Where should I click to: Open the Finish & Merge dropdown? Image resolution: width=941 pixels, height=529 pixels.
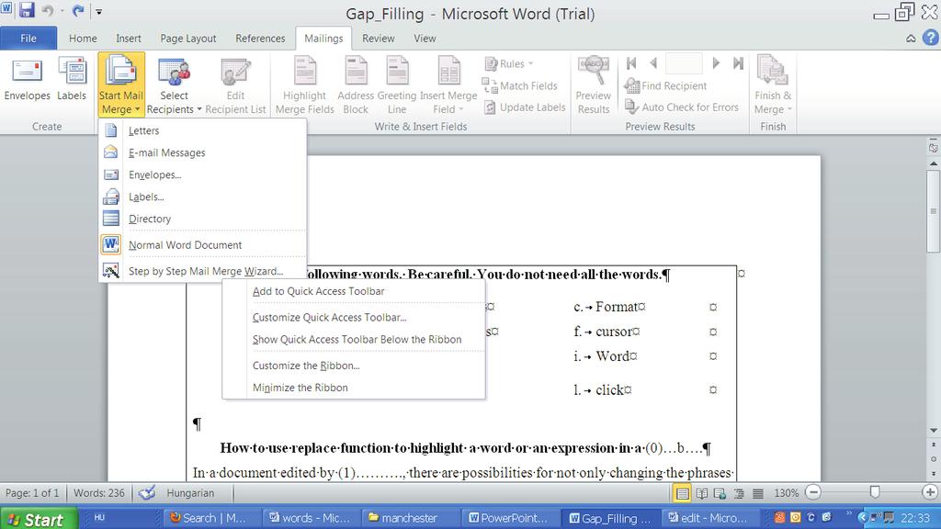773,85
